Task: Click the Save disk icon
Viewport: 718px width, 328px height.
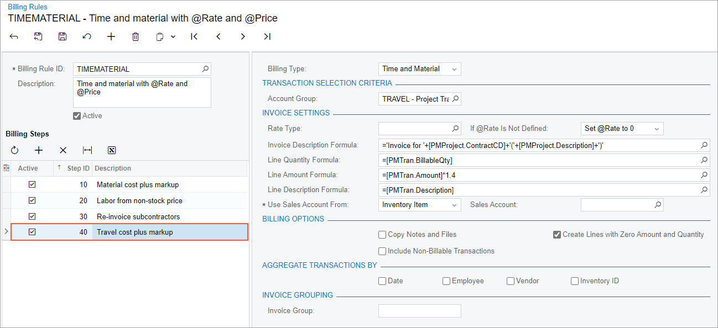Action: pyautogui.click(x=63, y=36)
